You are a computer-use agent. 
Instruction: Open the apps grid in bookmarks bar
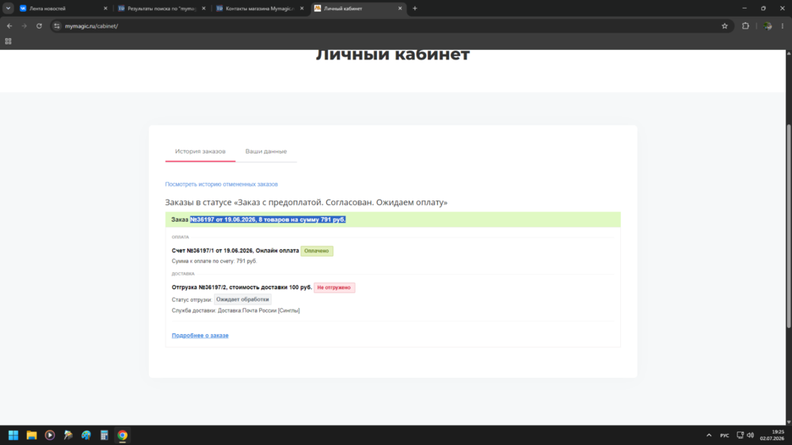tap(8, 41)
